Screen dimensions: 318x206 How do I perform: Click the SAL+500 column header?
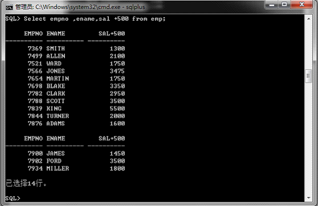tap(112, 34)
